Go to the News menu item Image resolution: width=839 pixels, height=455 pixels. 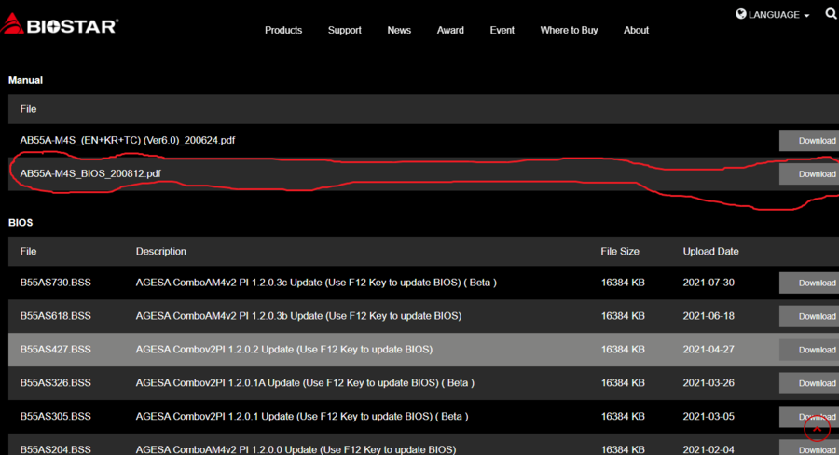[399, 30]
